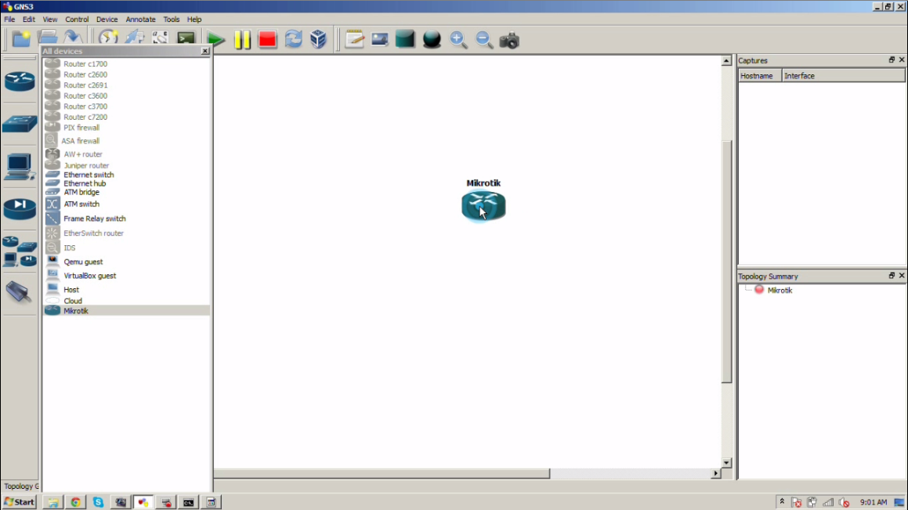Click the New blank topology folder icon

point(21,39)
